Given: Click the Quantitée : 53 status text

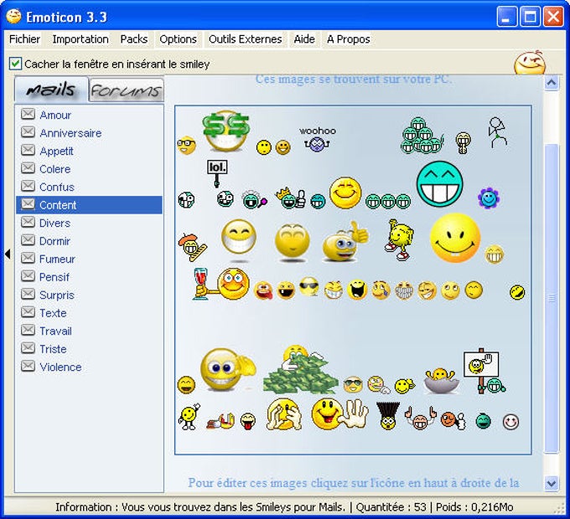Looking at the screenshot, I should pos(391,506).
